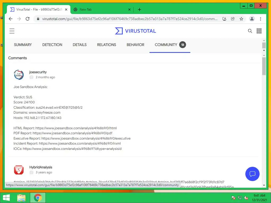
Task: Share this page icon
Action: pyautogui.click(x=233, y=19)
